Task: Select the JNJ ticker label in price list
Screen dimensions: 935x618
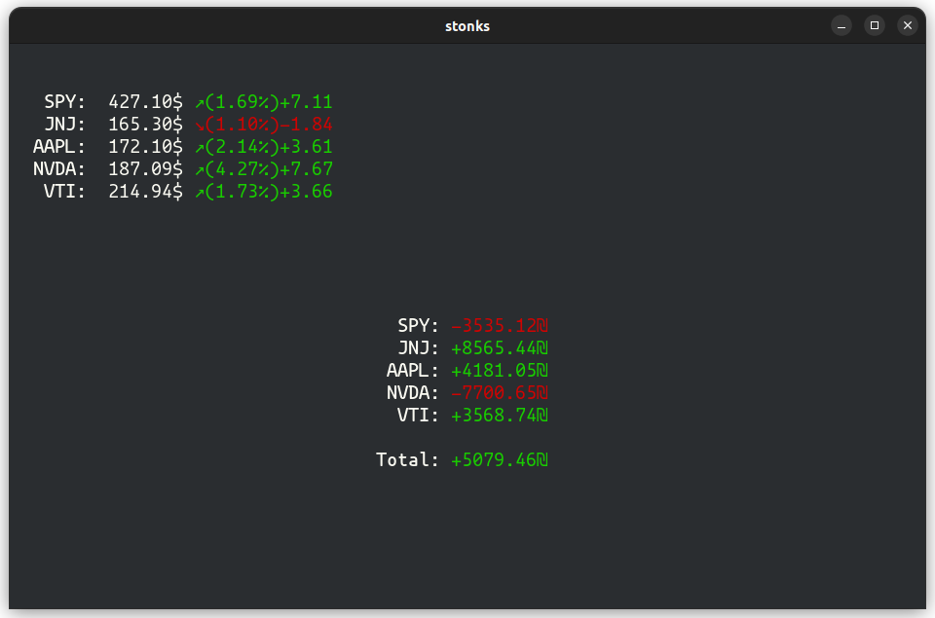Action: coord(64,124)
